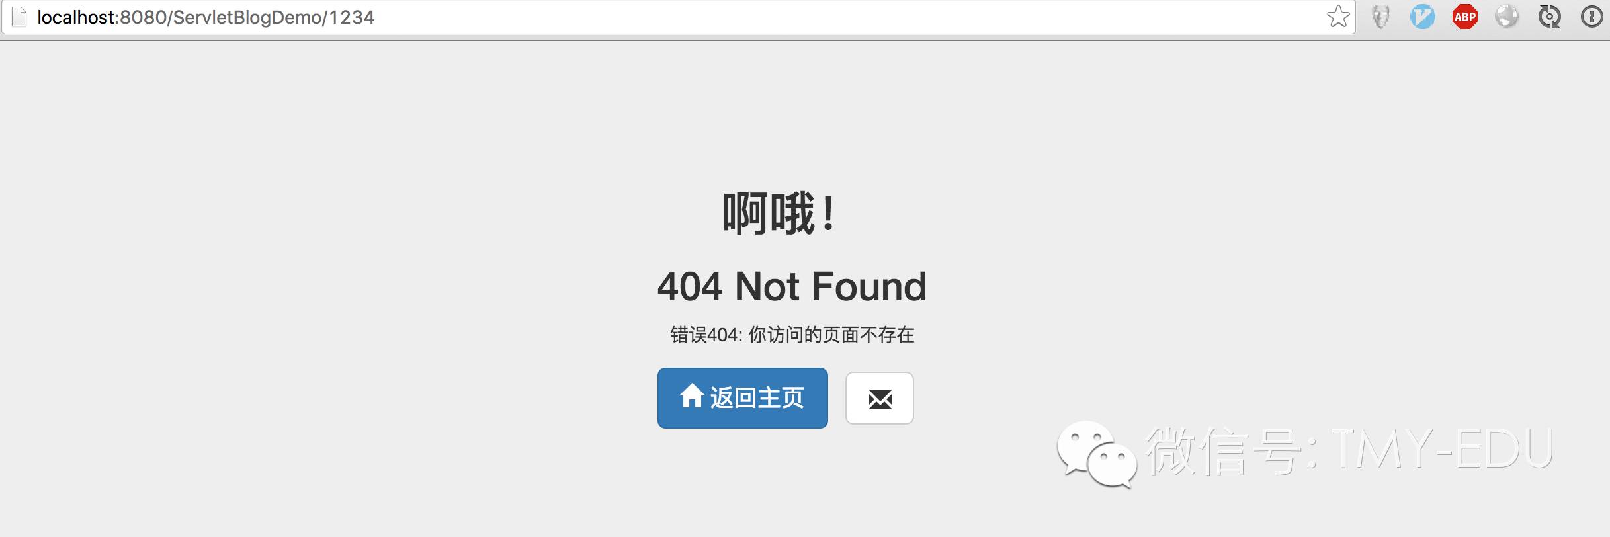Click the 啊哦! heading
The height and width of the screenshot is (537, 1610).
pos(779,213)
